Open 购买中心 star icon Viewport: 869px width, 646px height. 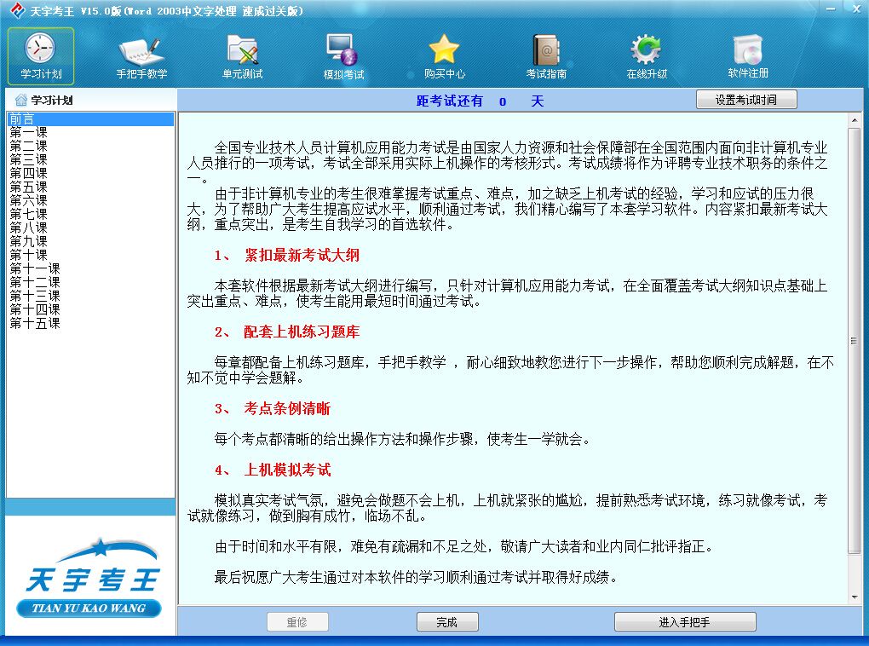pyautogui.click(x=444, y=49)
